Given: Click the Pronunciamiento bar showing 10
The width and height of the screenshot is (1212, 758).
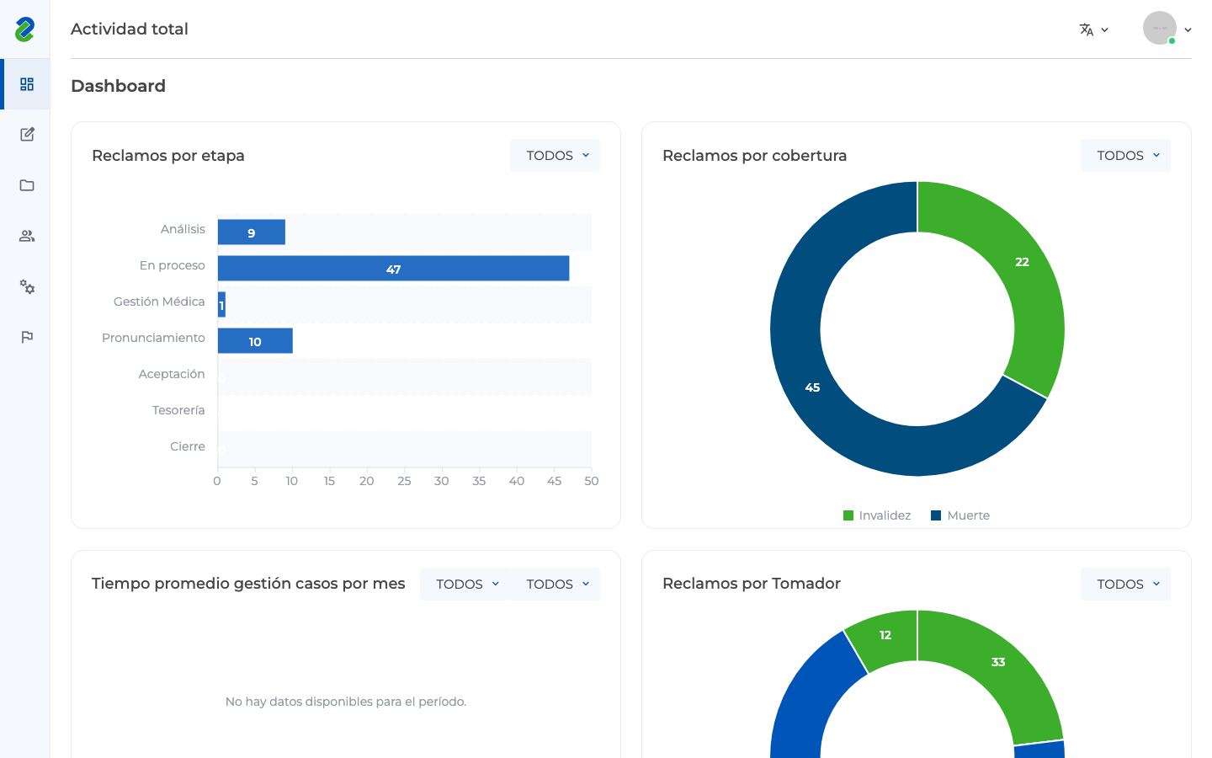Looking at the screenshot, I should point(255,341).
